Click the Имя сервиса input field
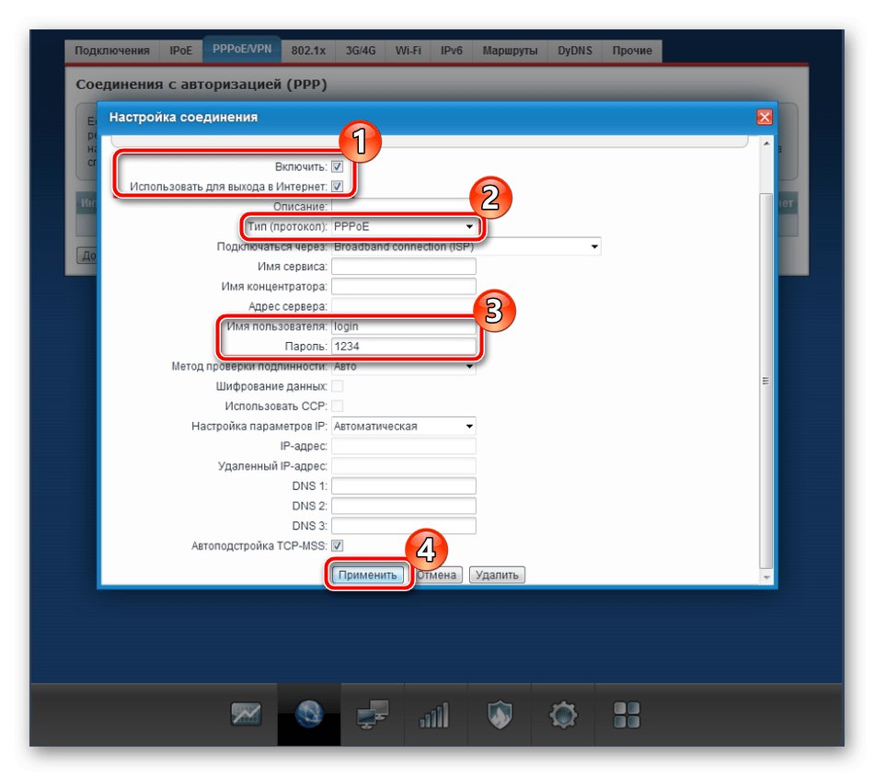This screenshot has width=874, height=776. coord(404,267)
